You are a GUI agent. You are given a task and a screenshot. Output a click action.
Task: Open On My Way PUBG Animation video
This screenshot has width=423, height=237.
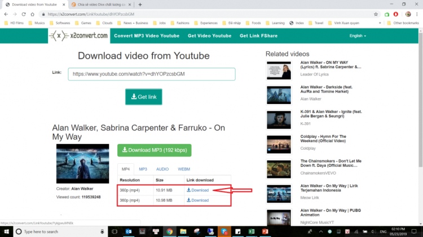coord(331,212)
